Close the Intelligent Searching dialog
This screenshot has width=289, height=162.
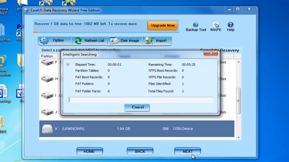[x=211, y=53]
